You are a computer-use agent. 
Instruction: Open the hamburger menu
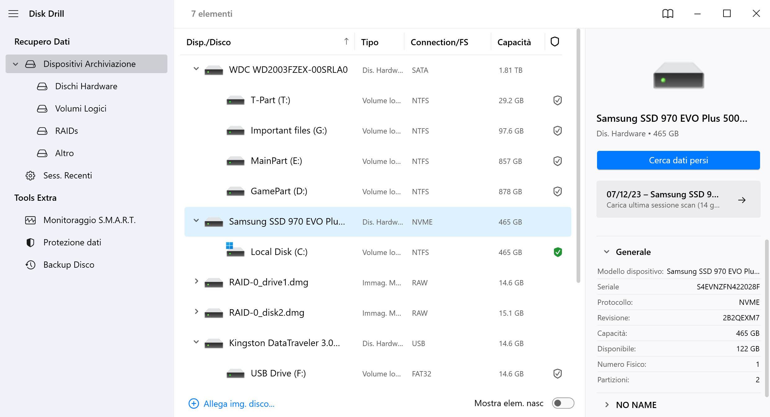[13, 14]
